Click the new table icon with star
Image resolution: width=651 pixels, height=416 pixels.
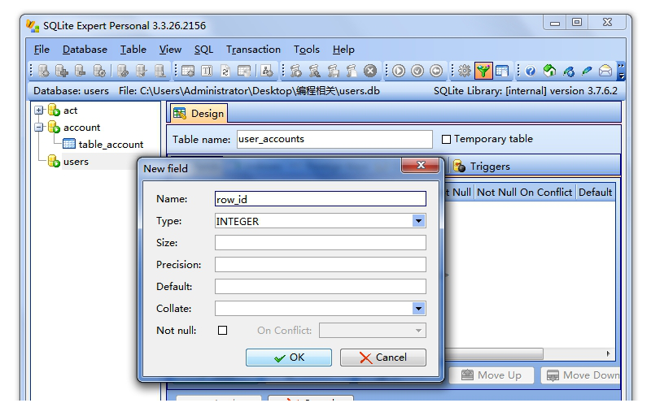[188, 71]
